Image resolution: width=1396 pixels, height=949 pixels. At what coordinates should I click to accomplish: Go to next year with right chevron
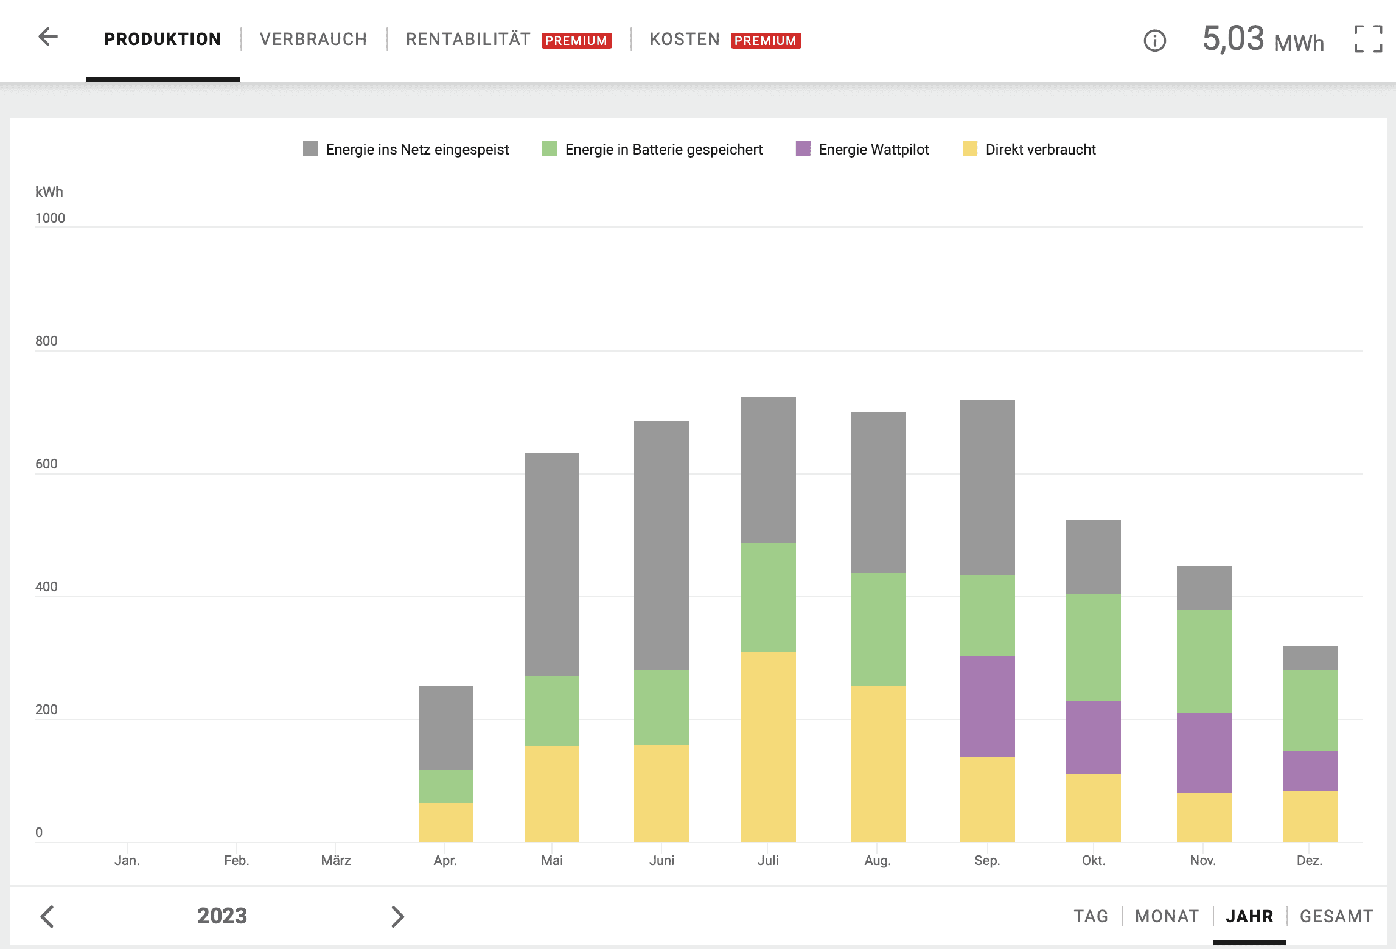[x=397, y=916]
